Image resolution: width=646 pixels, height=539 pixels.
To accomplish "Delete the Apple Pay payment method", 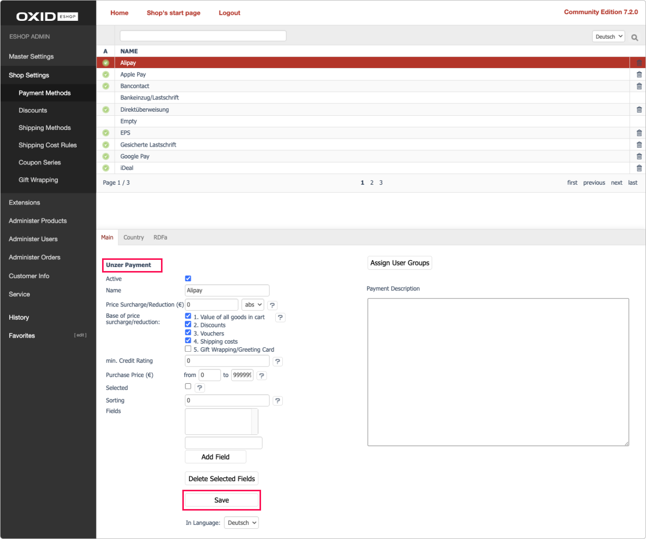I will pyautogui.click(x=638, y=74).
